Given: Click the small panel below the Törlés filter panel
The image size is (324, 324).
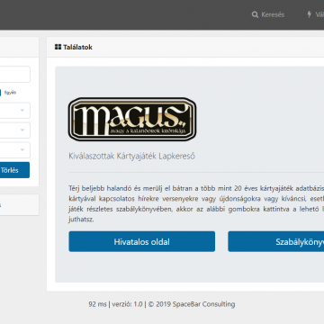Looking at the screenshot, I should (x=19, y=205).
